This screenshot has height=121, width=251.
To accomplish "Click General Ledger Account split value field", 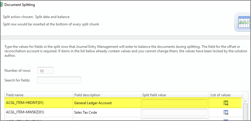I will 175,103.
